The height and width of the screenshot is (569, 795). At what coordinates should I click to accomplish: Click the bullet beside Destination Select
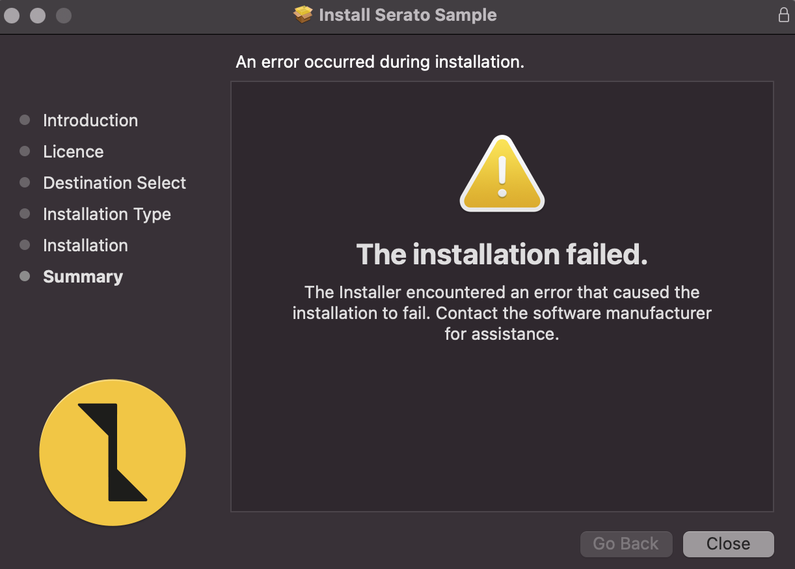[25, 182]
